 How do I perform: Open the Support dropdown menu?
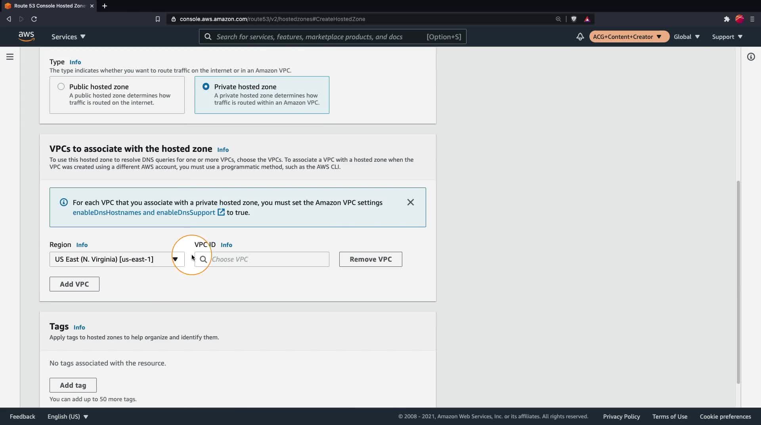tap(727, 36)
